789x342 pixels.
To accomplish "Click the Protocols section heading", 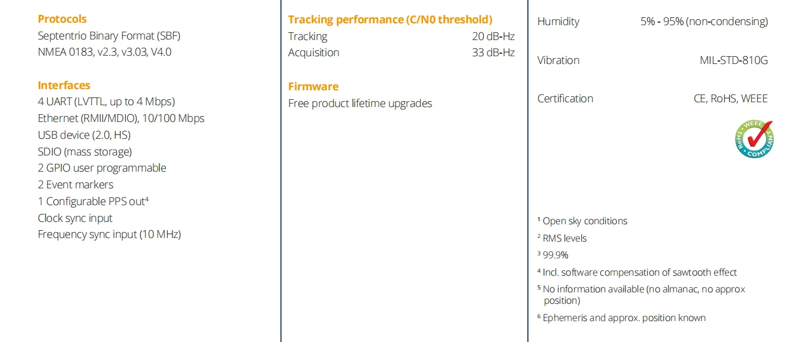I will tap(62, 19).
